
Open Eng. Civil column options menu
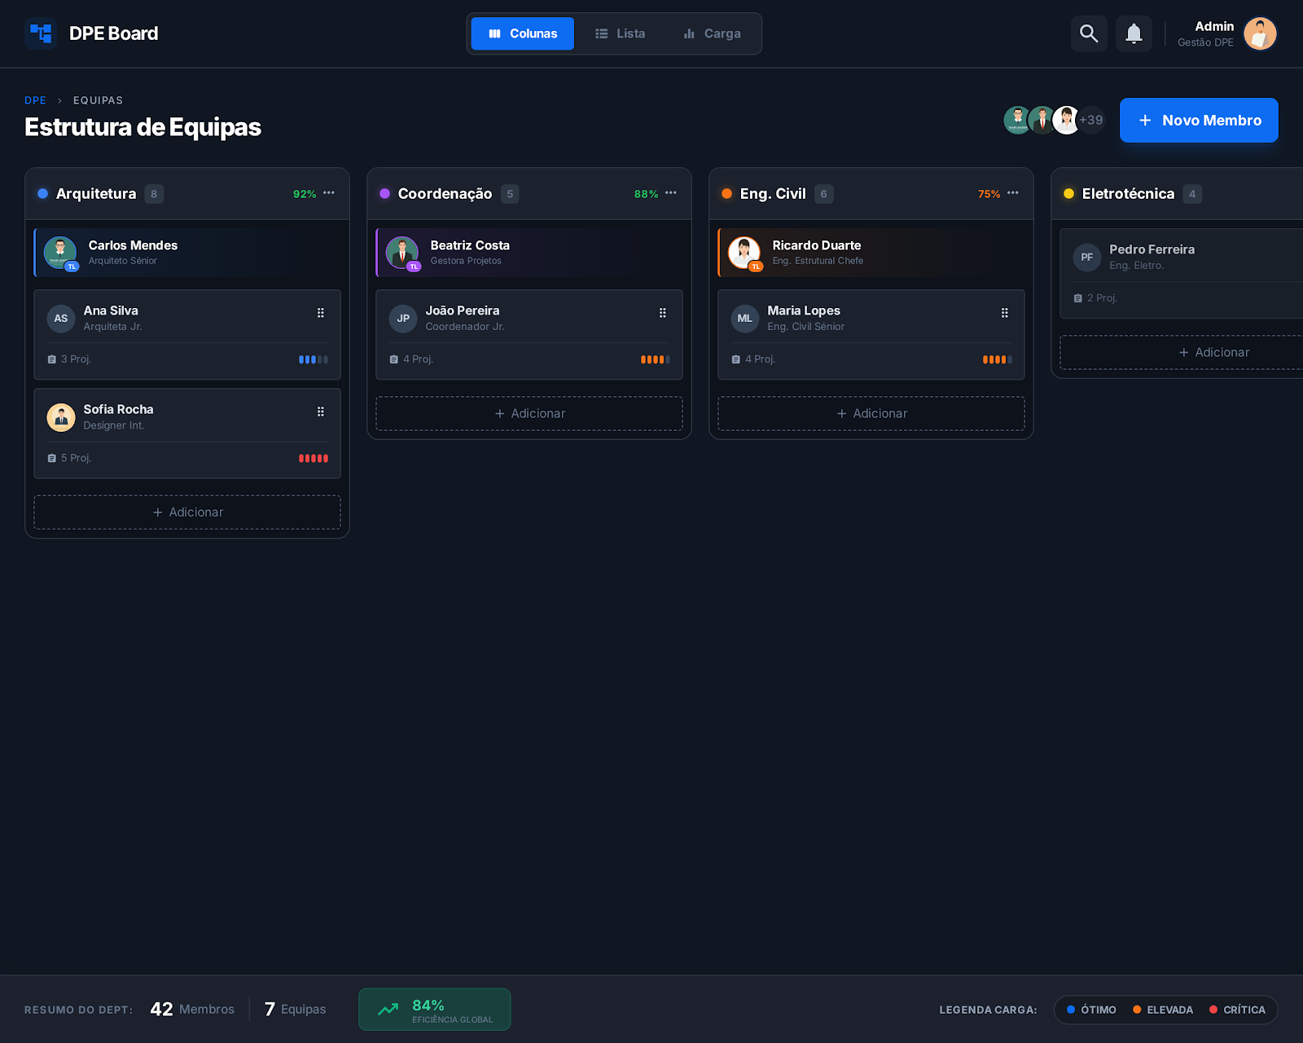point(1013,193)
